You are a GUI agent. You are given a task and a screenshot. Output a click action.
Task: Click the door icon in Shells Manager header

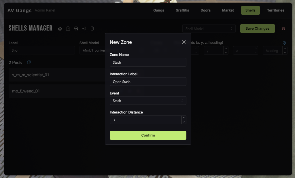pyautogui.click(x=68, y=29)
